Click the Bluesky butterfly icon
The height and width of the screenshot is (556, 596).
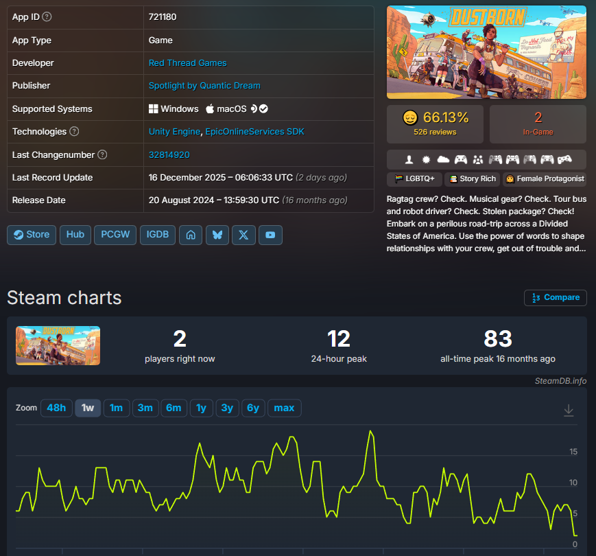pyautogui.click(x=217, y=235)
